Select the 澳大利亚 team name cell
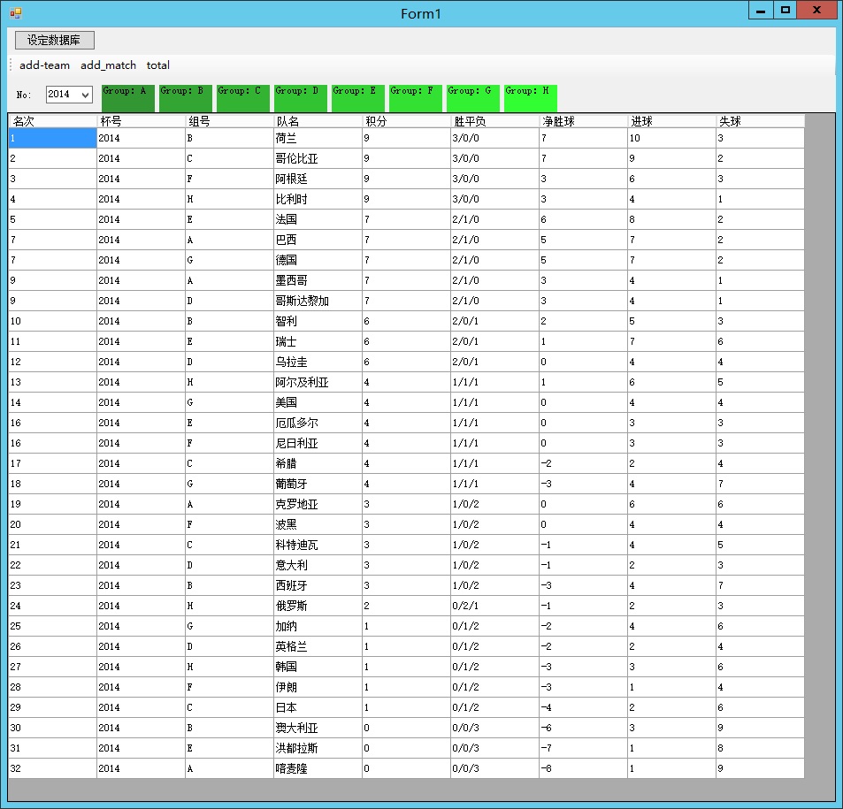Screen dimensions: 843x809 pos(318,728)
